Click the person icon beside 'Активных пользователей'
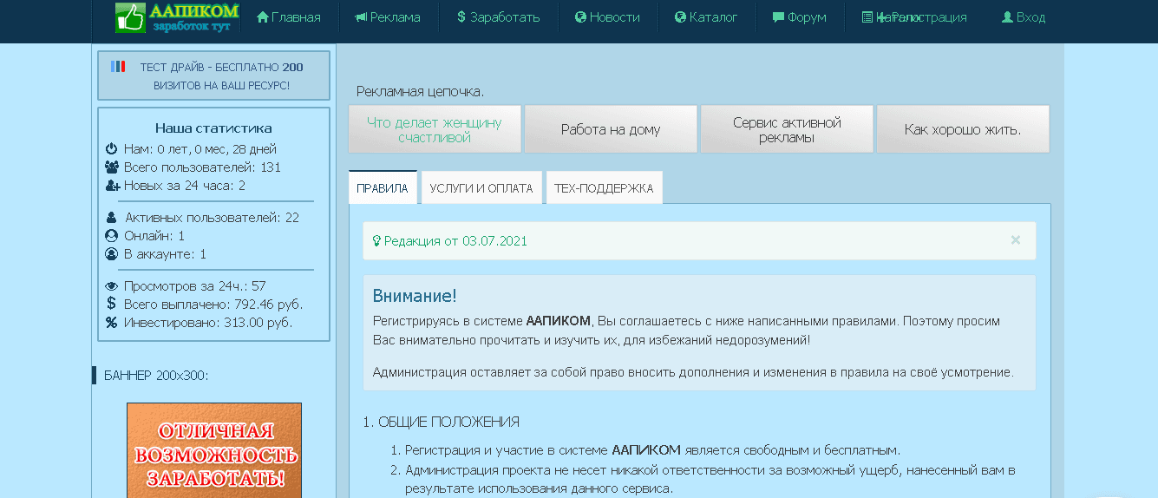The width and height of the screenshot is (1158, 498). tap(111, 218)
